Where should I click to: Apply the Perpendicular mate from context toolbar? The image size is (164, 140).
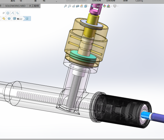(13, 13)
